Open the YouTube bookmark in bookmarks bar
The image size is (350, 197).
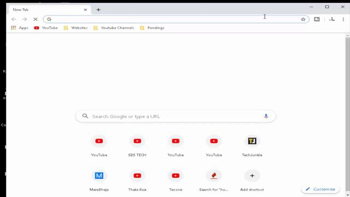(46, 28)
